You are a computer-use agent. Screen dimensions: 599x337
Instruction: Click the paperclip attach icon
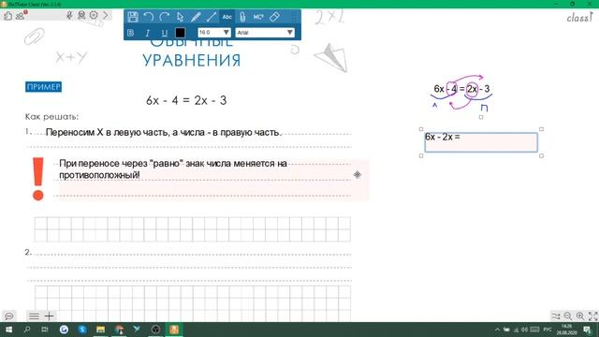tap(242, 17)
